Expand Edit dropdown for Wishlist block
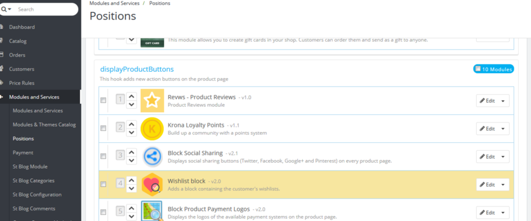 (x=502, y=184)
